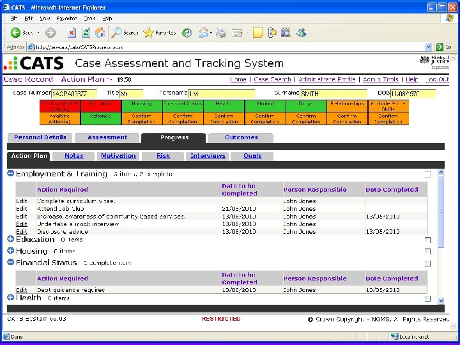Open the File menu
460x345 pixels.
[x=13, y=18]
